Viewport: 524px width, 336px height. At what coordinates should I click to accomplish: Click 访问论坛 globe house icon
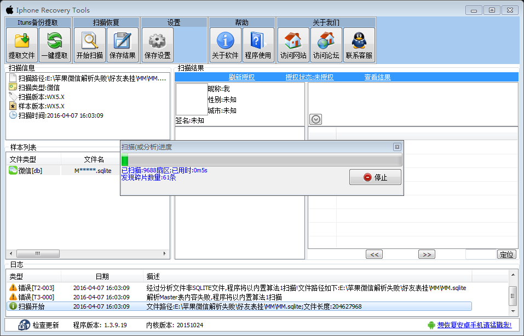click(x=326, y=45)
